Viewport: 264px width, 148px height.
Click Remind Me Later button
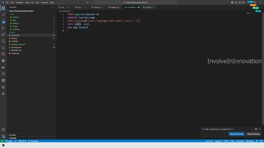click(x=253, y=134)
